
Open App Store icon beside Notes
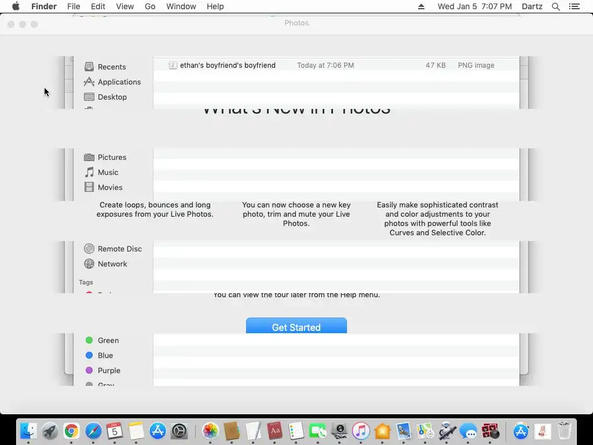(x=158, y=431)
